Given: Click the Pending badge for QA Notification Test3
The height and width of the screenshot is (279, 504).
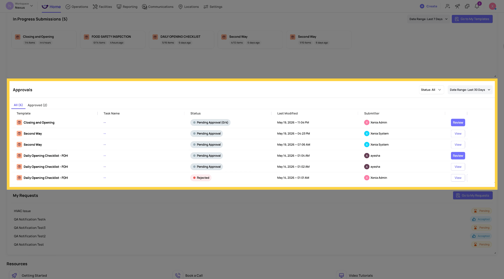Looking at the screenshot, I should pyautogui.click(x=481, y=228).
